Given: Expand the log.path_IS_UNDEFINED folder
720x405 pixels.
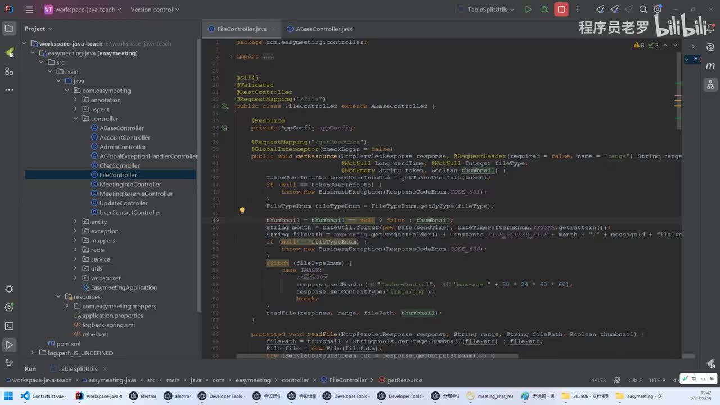Looking at the screenshot, I should point(33,353).
